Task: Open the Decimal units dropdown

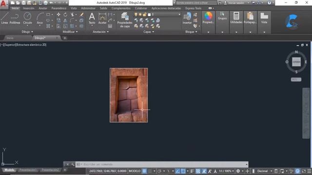Action: (264, 171)
